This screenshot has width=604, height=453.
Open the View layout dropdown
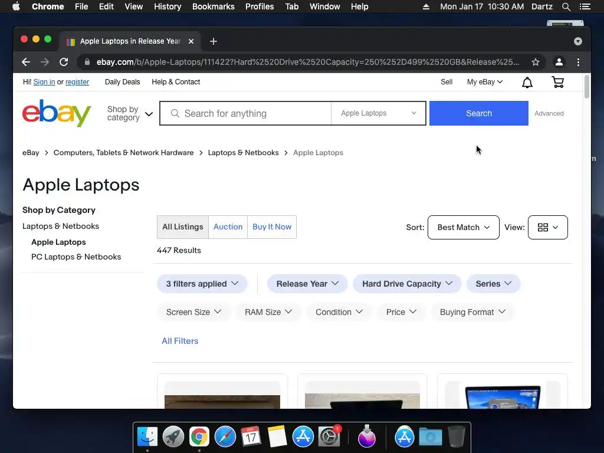point(548,227)
